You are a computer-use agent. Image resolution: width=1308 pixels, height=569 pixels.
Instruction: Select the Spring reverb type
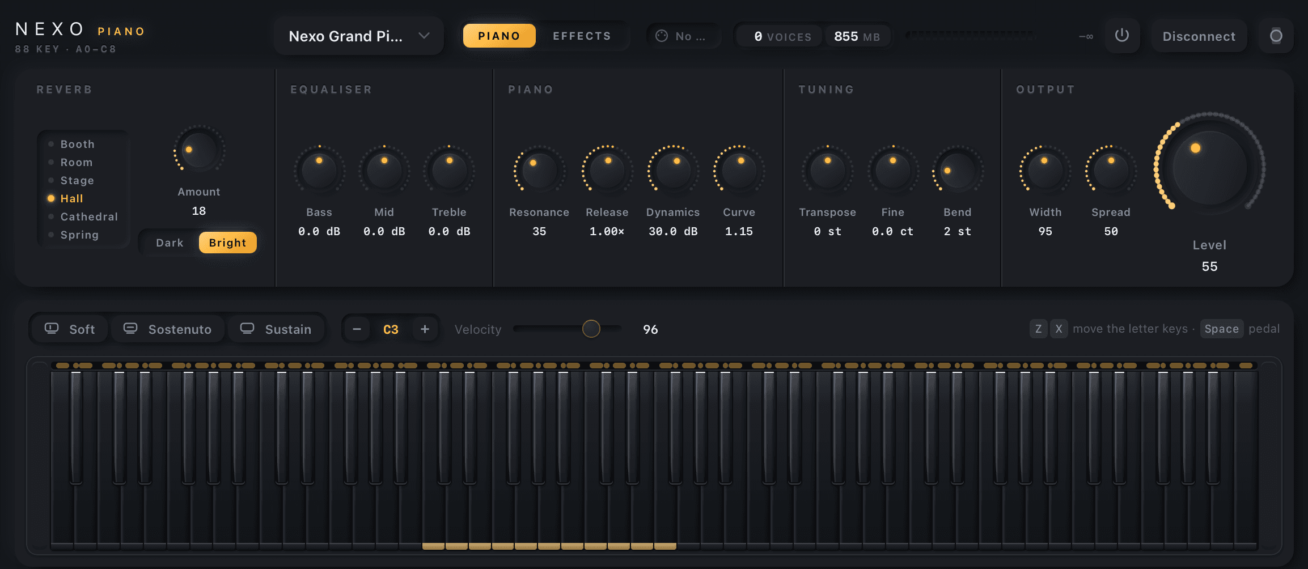(83, 235)
